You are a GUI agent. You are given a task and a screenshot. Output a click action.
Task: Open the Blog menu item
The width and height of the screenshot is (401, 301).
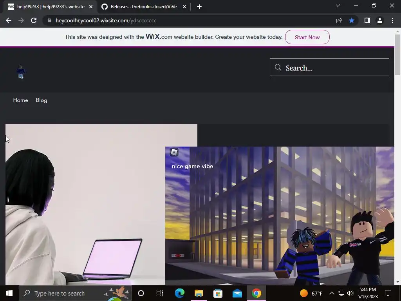(42, 100)
